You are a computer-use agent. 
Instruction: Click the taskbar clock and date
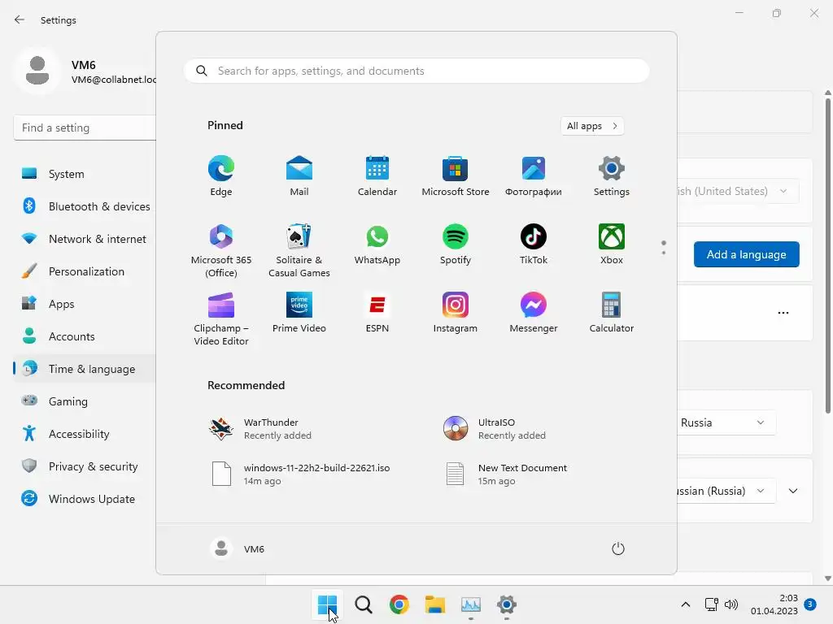coord(774,604)
